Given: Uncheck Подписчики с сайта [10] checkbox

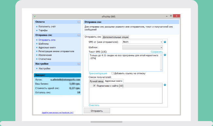Looking at the screenshot, I should (94, 86).
